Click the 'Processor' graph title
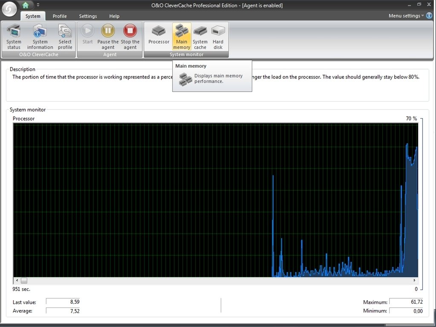The height and width of the screenshot is (327, 436). tap(23, 119)
